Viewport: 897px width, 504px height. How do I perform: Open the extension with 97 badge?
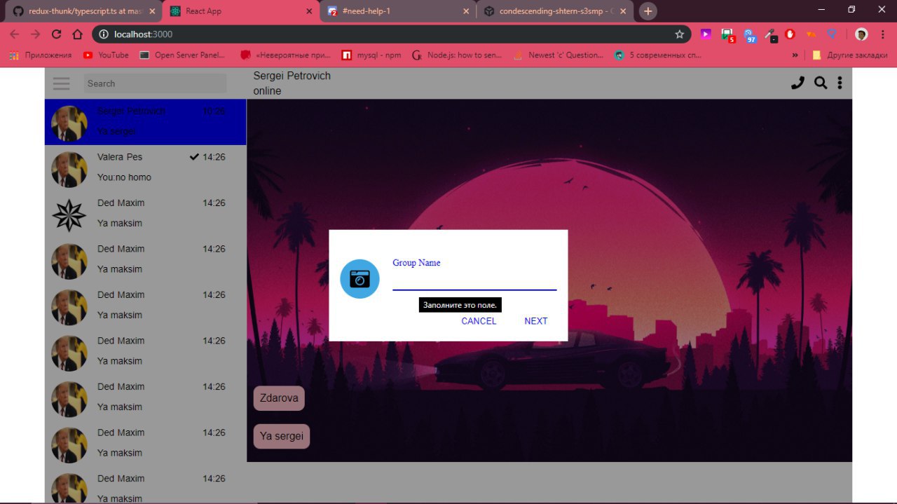750,35
